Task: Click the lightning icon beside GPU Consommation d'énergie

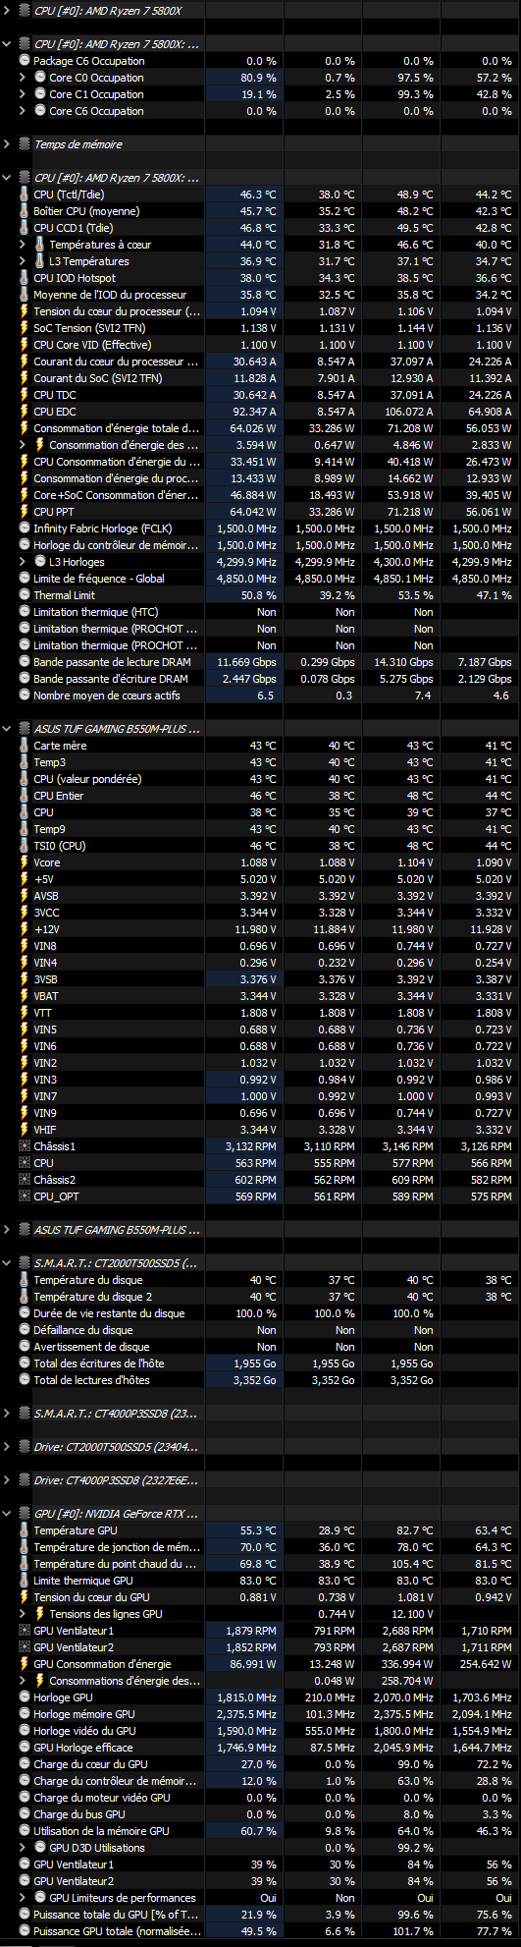Action: 25,1664
